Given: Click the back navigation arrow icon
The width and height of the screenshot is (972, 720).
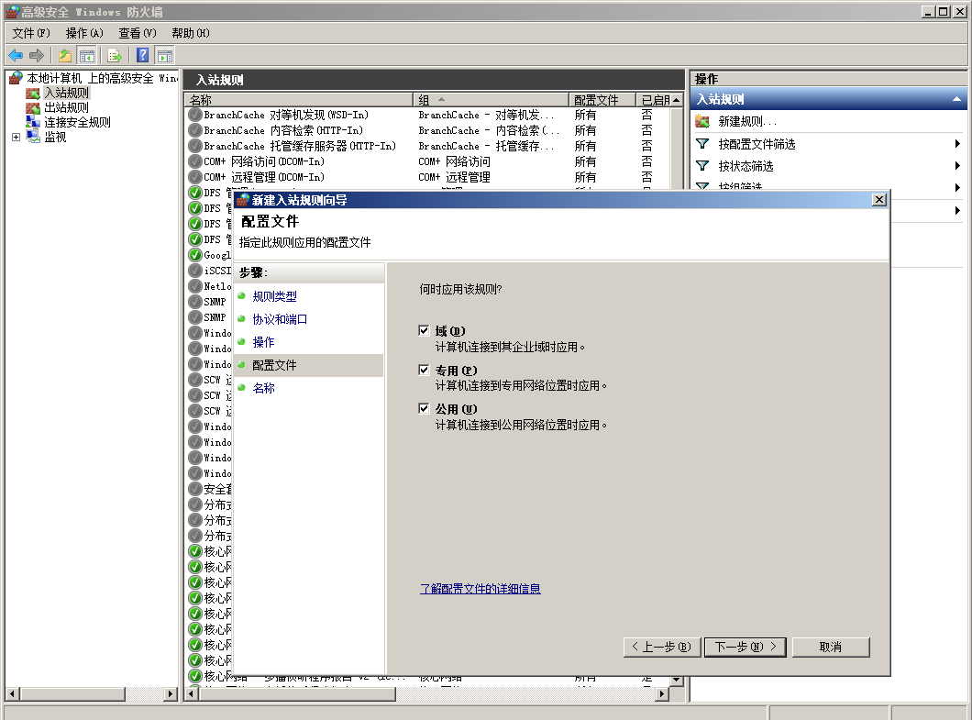Looking at the screenshot, I should [x=17, y=55].
